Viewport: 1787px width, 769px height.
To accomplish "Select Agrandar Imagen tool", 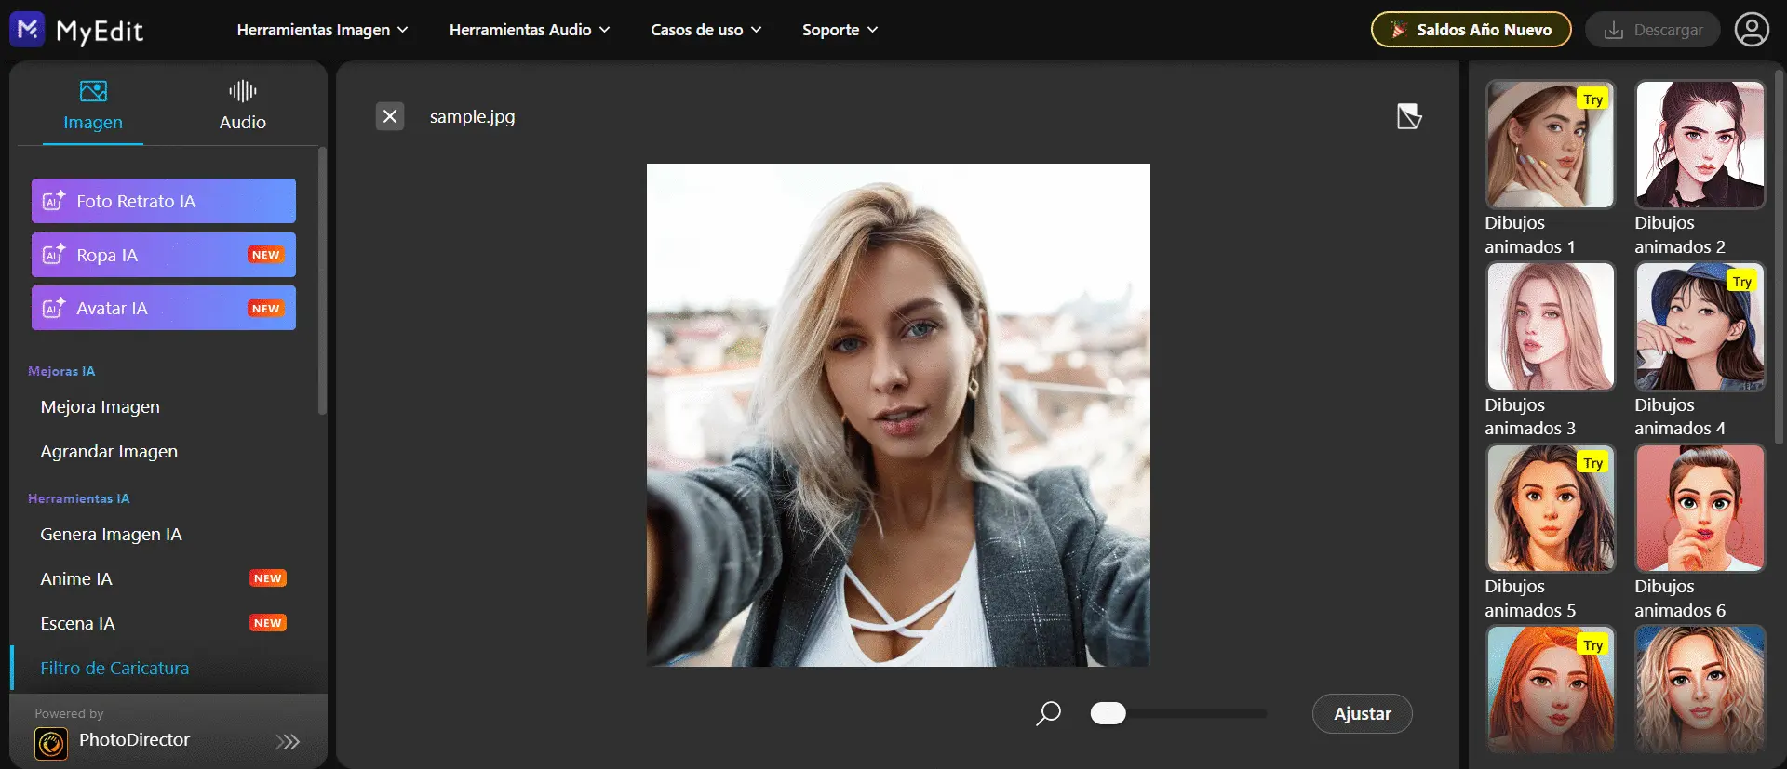I will (x=109, y=451).
